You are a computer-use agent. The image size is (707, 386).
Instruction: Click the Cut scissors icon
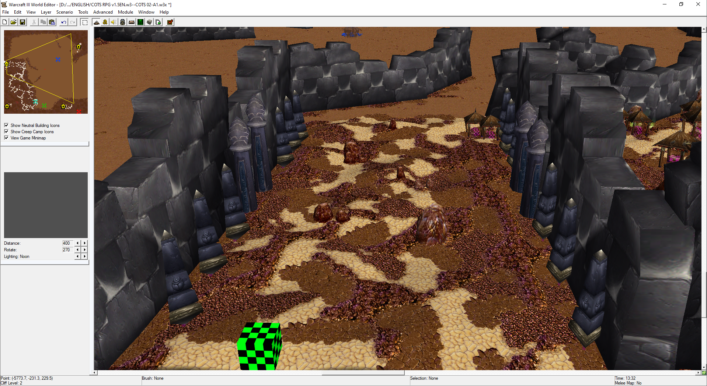click(34, 22)
